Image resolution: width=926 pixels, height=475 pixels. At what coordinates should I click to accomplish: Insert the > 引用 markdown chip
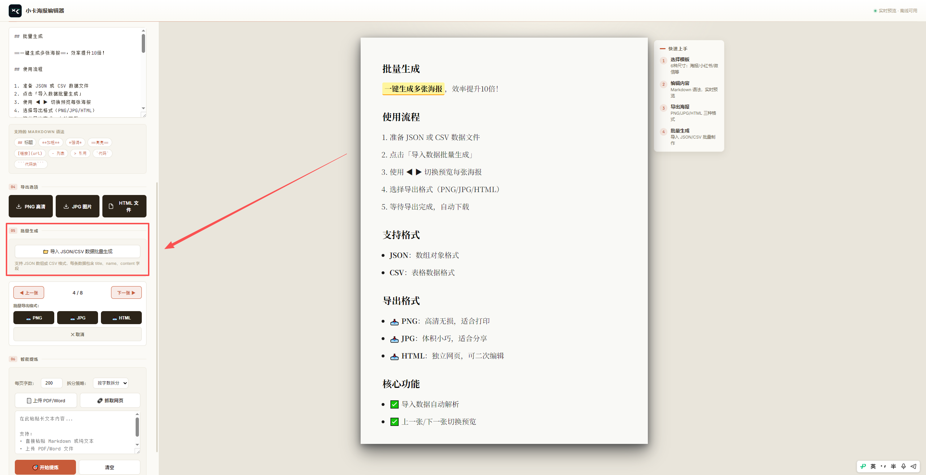point(80,153)
